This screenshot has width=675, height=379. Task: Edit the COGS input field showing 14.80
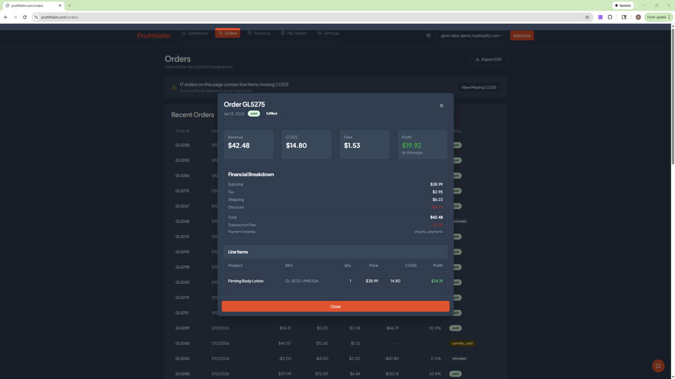tap(397, 281)
